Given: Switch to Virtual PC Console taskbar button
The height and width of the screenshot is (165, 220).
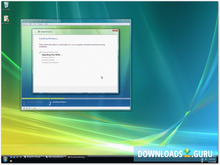Looking at the screenshot, I should point(34,157).
